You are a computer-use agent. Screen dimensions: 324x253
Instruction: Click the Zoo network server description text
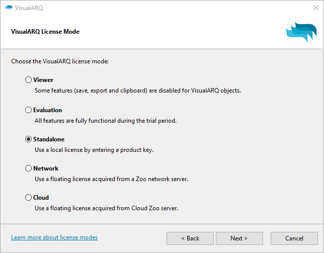point(111,179)
